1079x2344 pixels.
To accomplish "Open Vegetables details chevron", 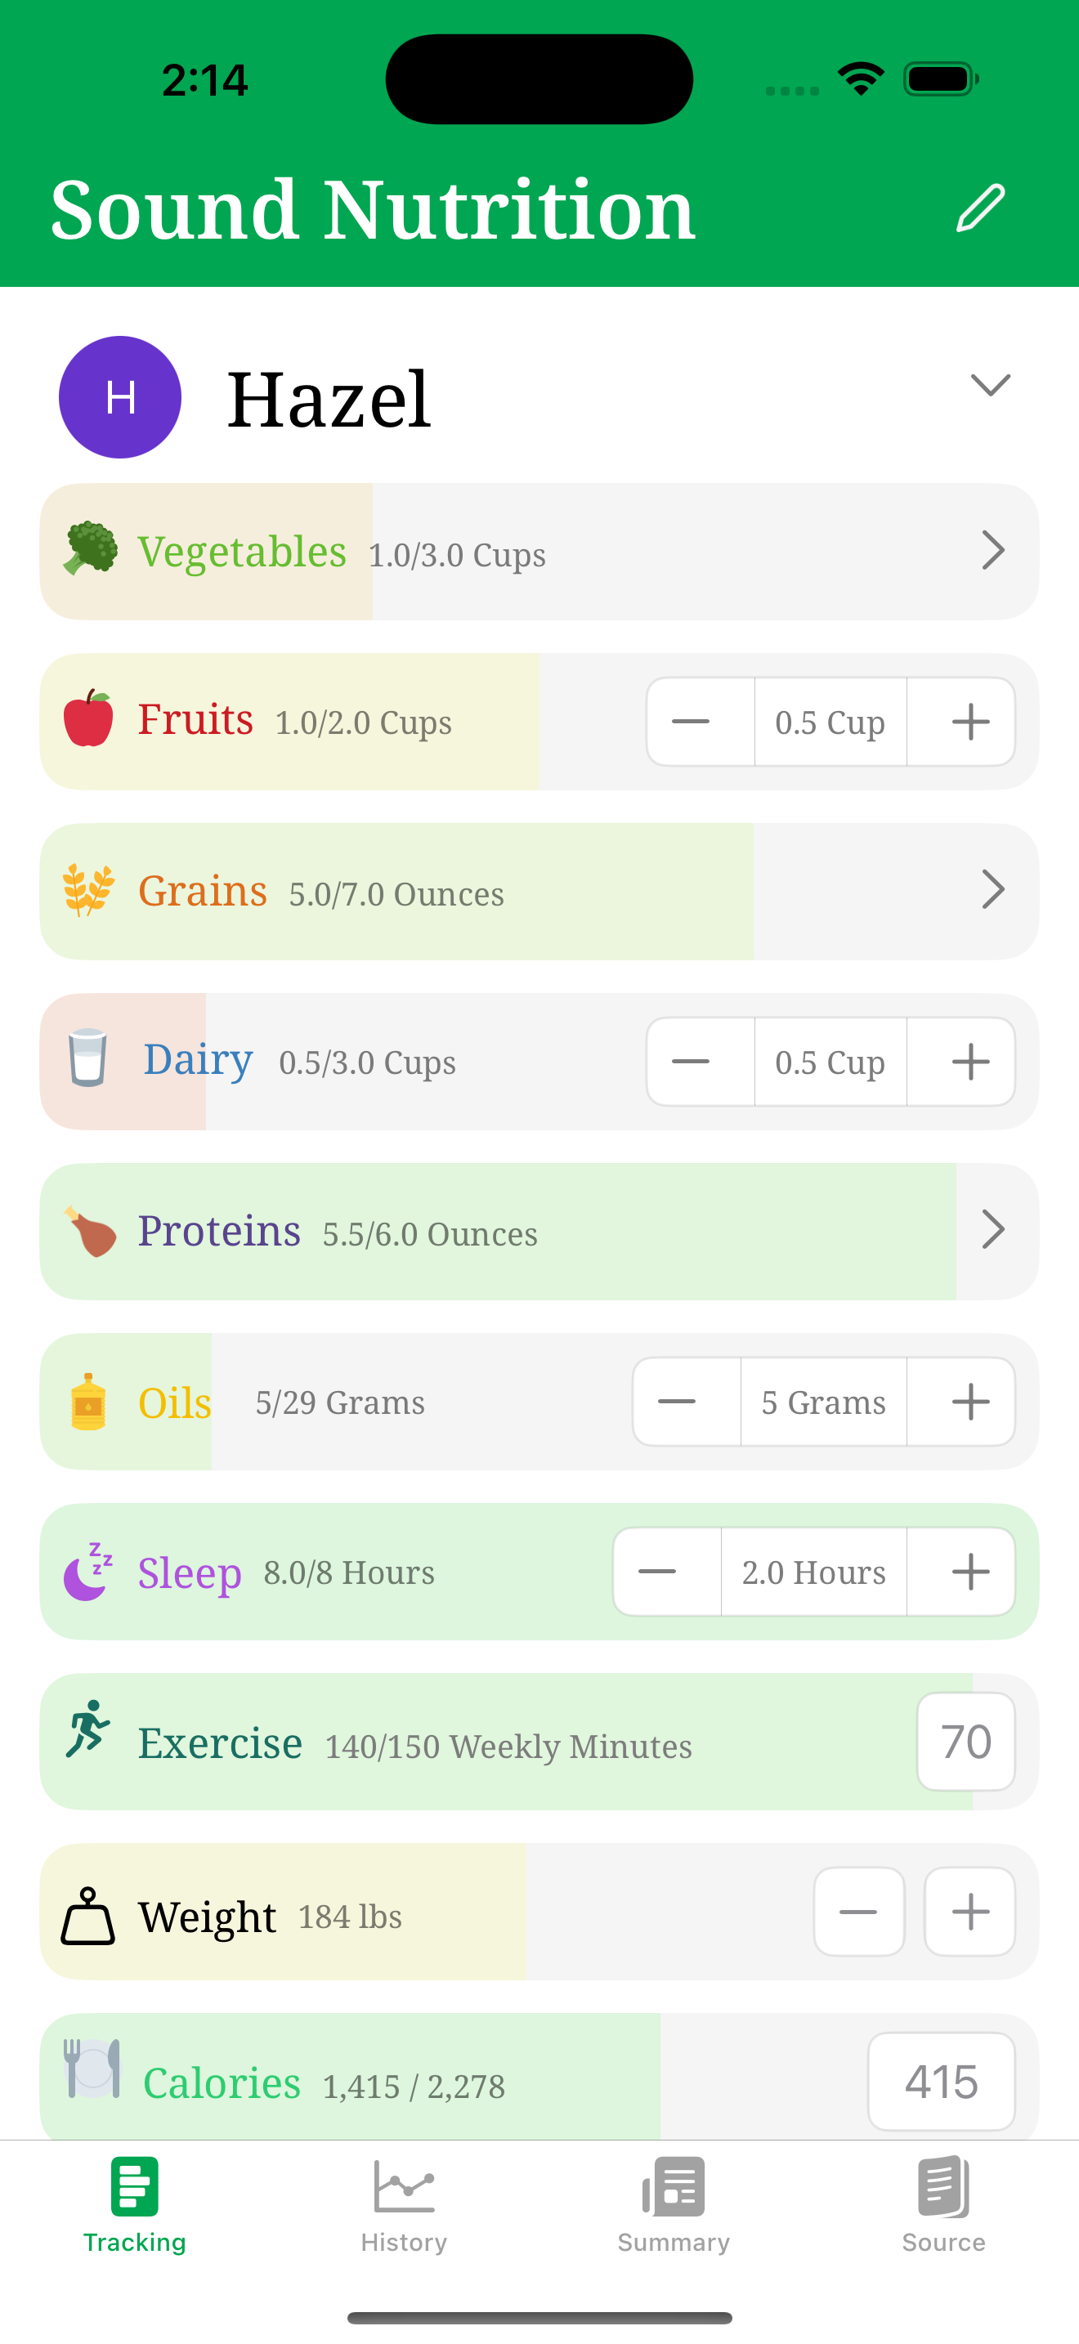I will pos(993,551).
